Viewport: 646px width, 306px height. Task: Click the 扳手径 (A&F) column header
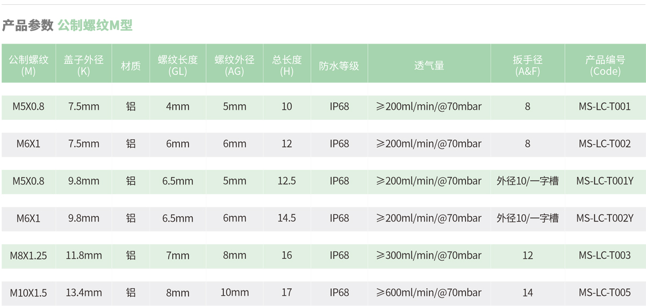[527, 65]
